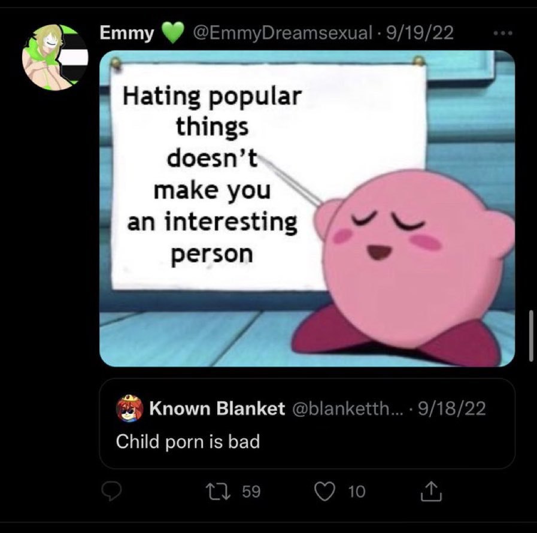The width and height of the screenshot is (537, 533).
Task: Visit the @EmmyDreamsexual handle
Action: (283, 33)
